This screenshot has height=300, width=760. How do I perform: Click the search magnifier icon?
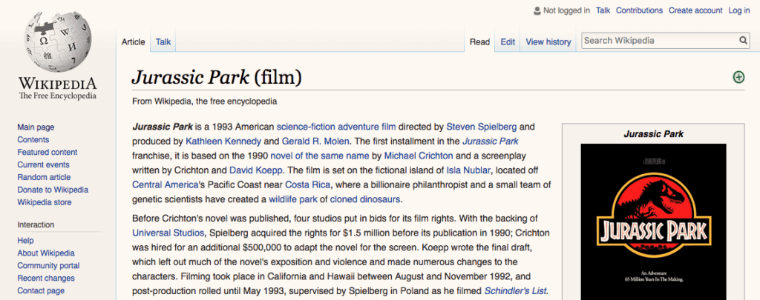pos(743,41)
